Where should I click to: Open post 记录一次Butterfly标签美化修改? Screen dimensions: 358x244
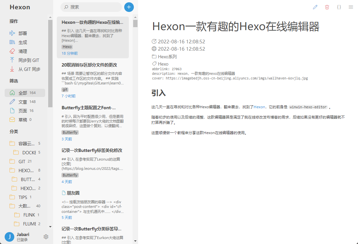coord(93,166)
